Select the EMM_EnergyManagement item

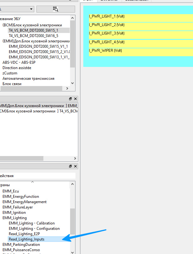25,202
